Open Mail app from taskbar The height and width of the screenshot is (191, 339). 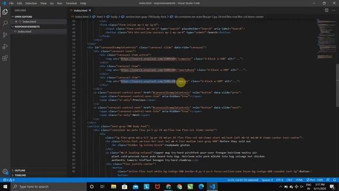coord(136,186)
